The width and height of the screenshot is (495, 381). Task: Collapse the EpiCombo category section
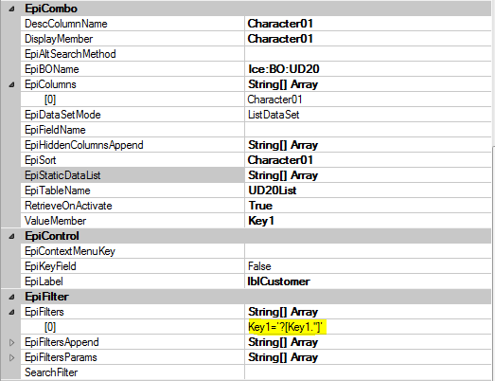tap(11, 9)
